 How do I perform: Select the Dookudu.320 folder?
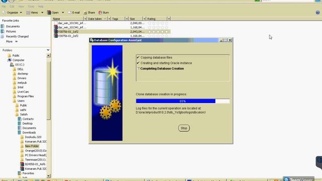tap(33, 137)
